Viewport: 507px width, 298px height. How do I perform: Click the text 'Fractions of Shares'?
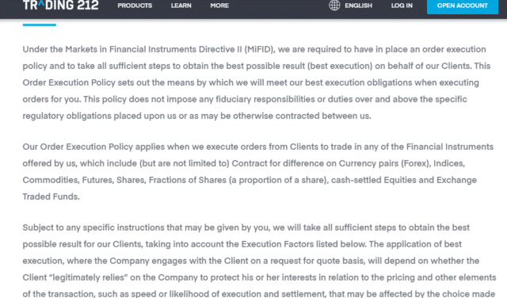(x=188, y=180)
